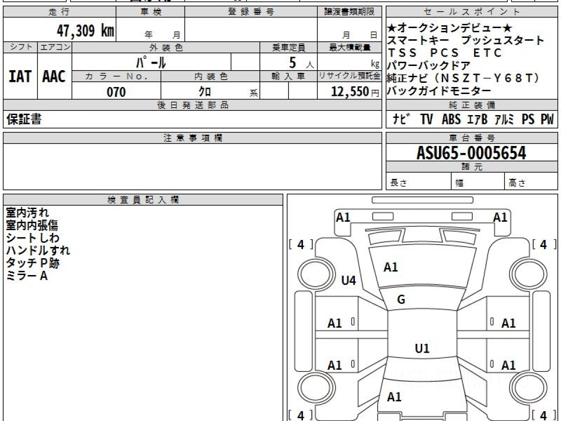Select chassis number ASU65-0005654
The height and width of the screenshot is (421, 561).
tap(472, 153)
